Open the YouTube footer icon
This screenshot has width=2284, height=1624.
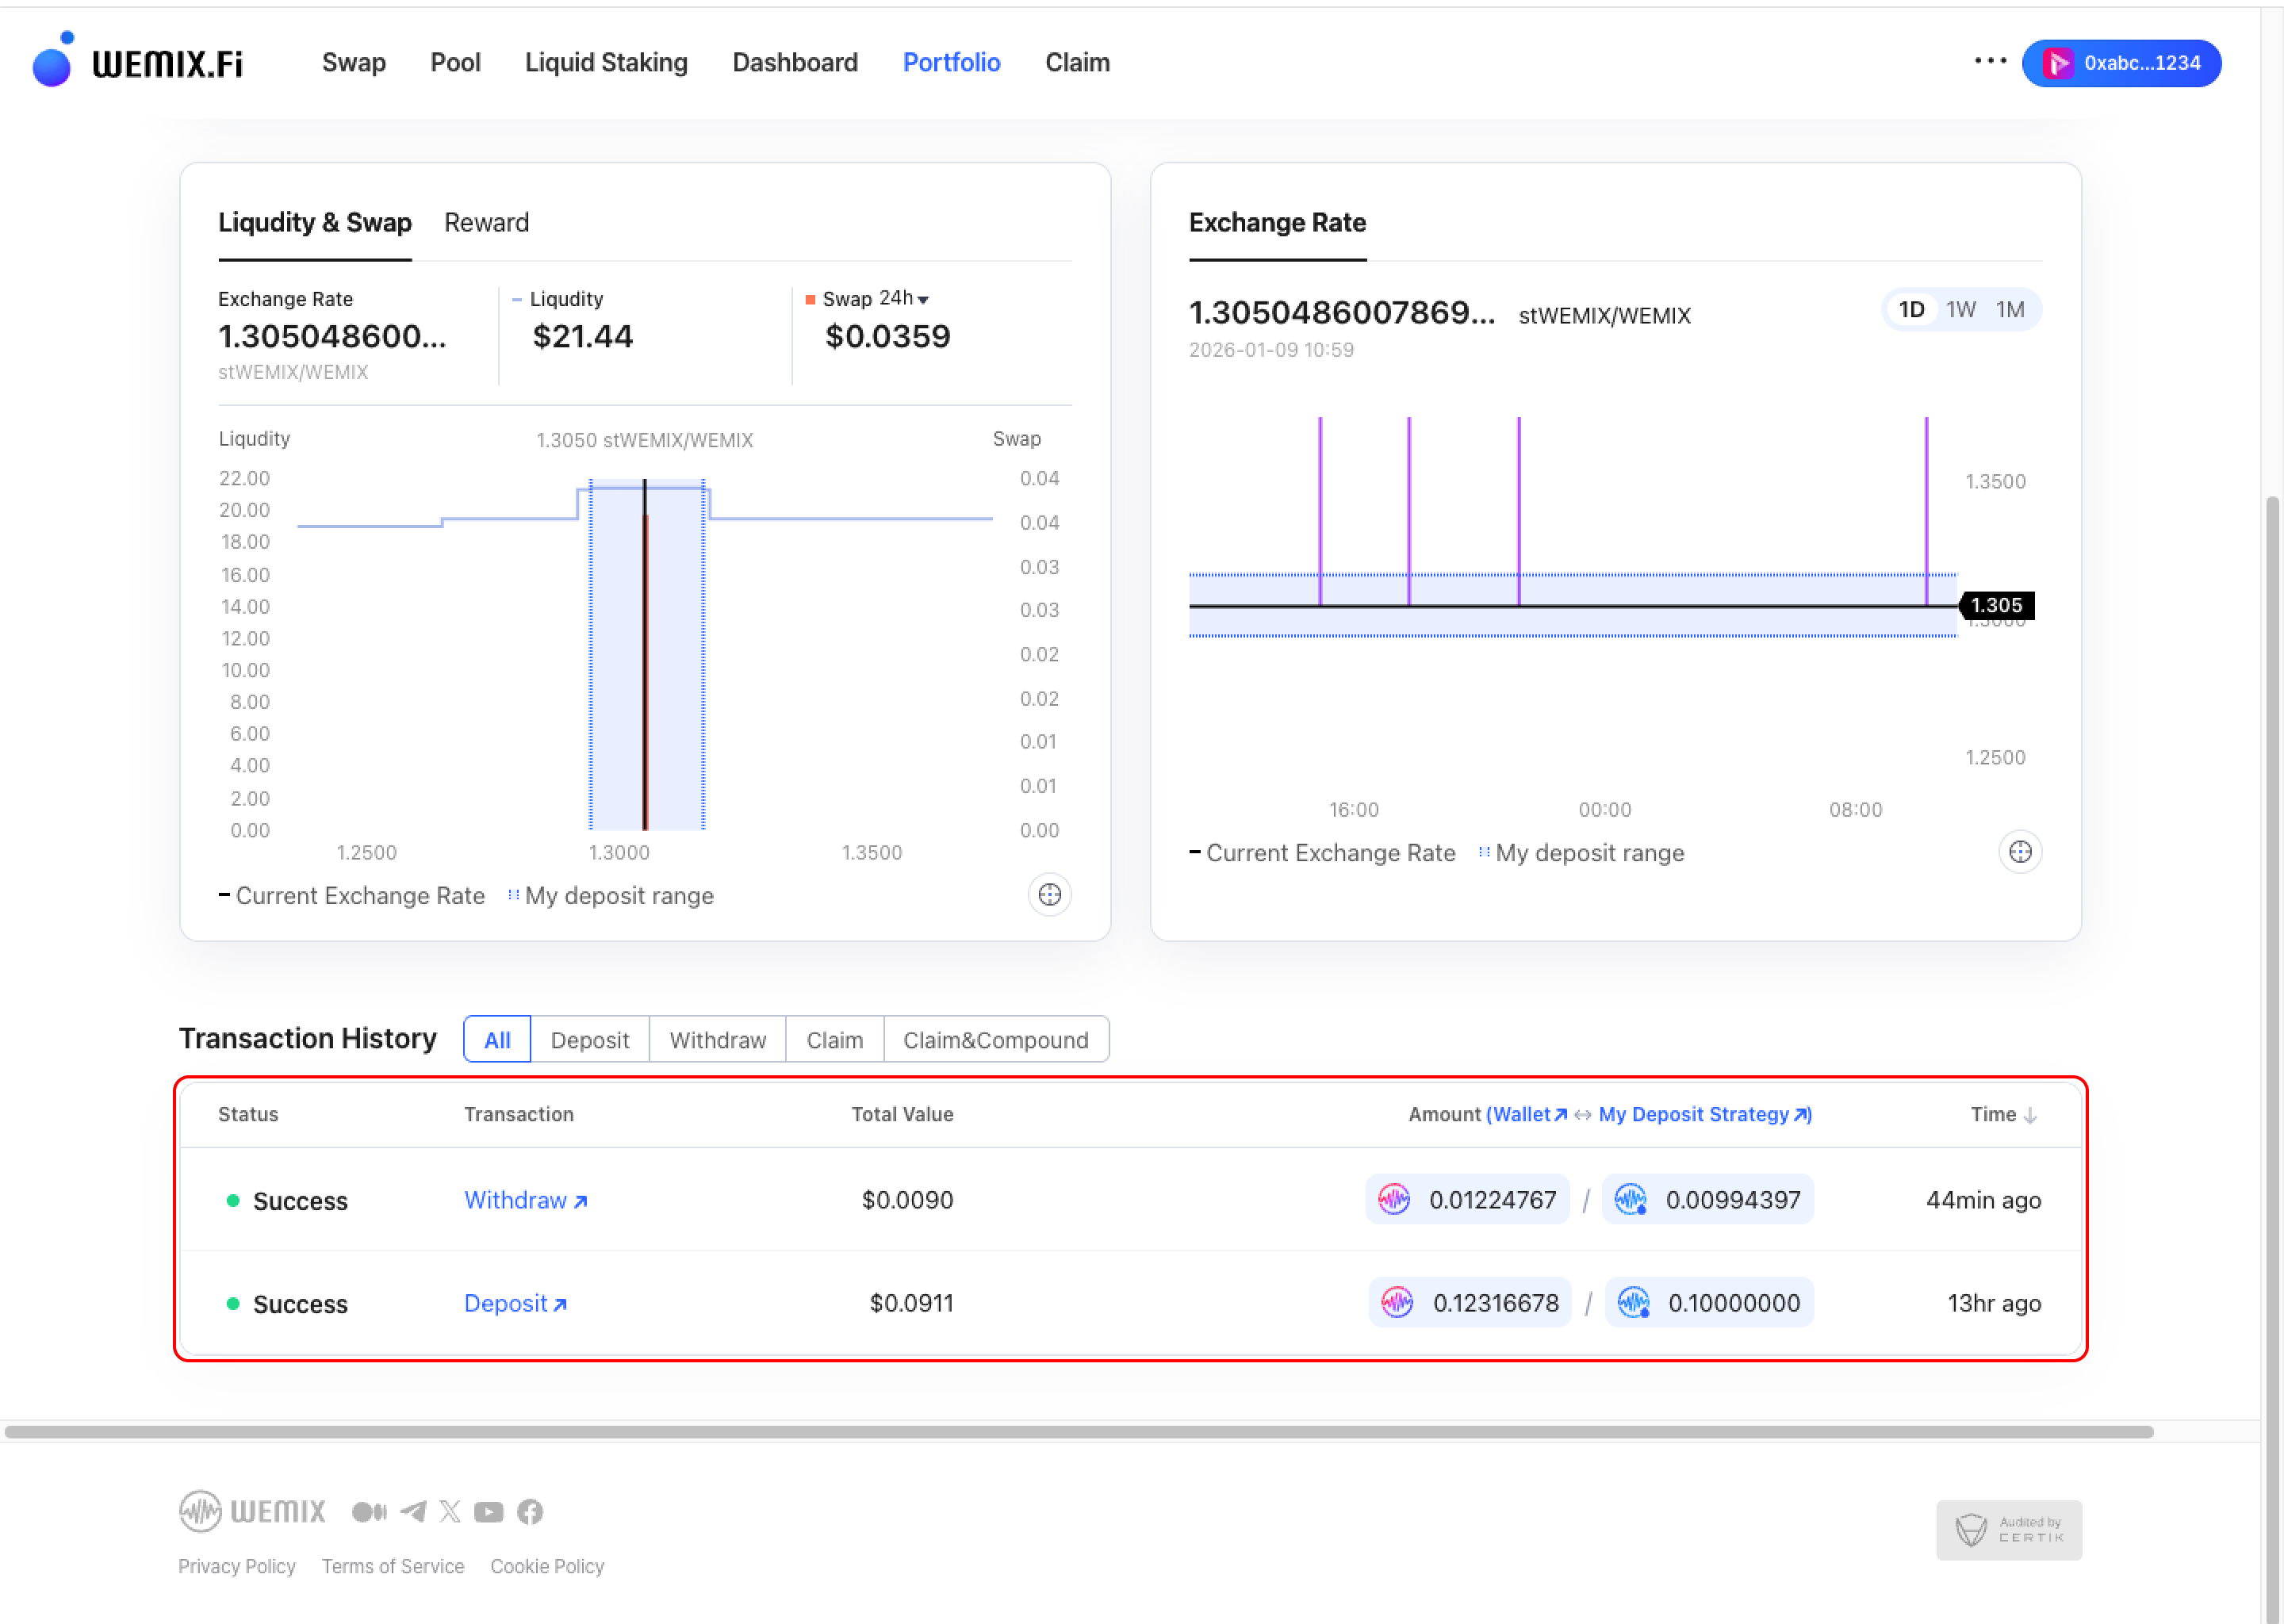[x=489, y=1511]
